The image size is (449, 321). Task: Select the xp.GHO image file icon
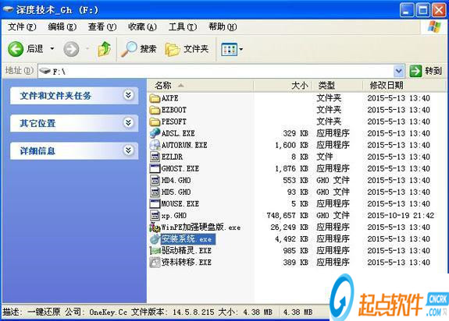(155, 215)
